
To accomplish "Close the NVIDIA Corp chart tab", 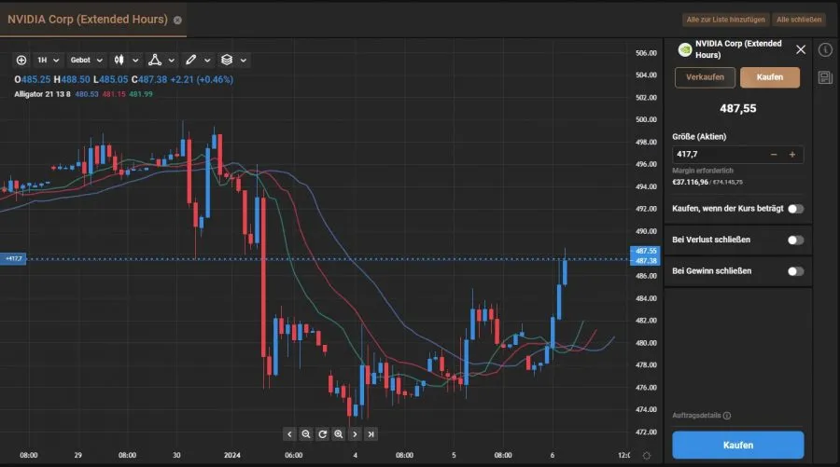I will click(177, 20).
